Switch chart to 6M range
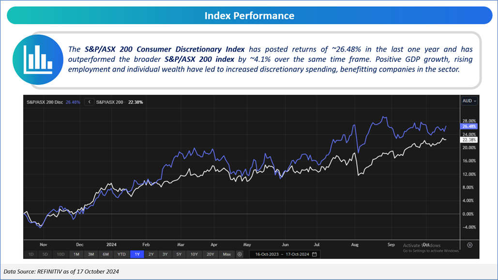This screenshot has width=498, height=280. [x=106, y=254]
